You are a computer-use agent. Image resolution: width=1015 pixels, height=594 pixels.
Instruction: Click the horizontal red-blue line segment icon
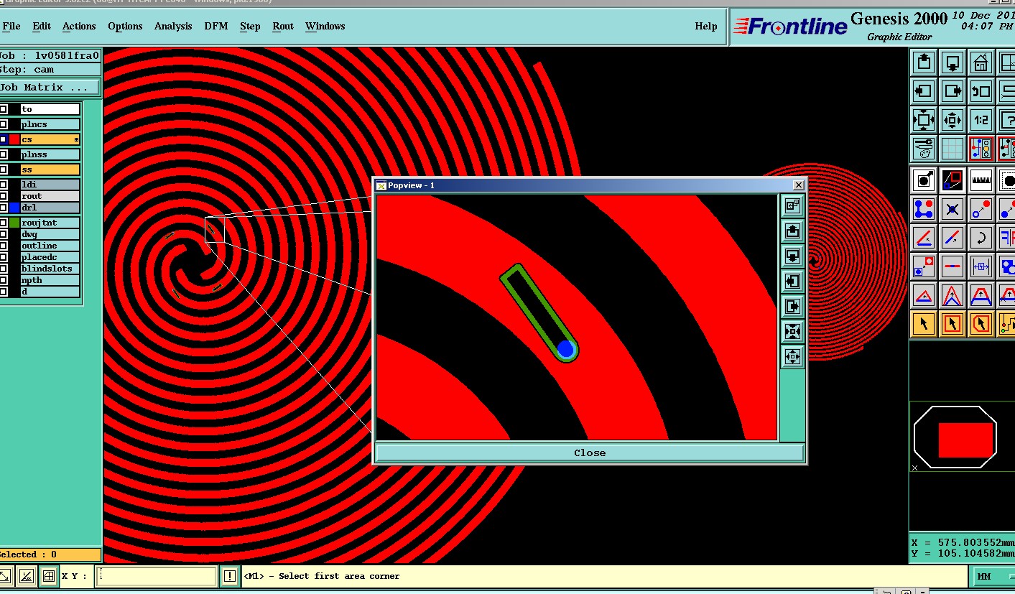pyautogui.click(x=953, y=266)
